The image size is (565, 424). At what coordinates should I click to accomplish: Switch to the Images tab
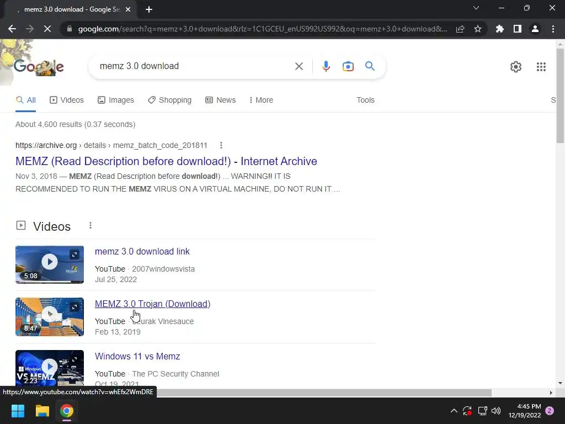[116, 100]
